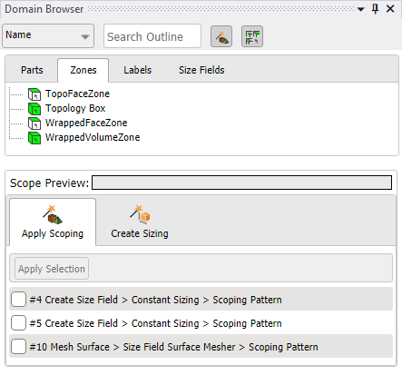The height and width of the screenshot is (375, 402).
Task: Click the WrappedFaceZone zone icon
Action: tap(34, 123)
